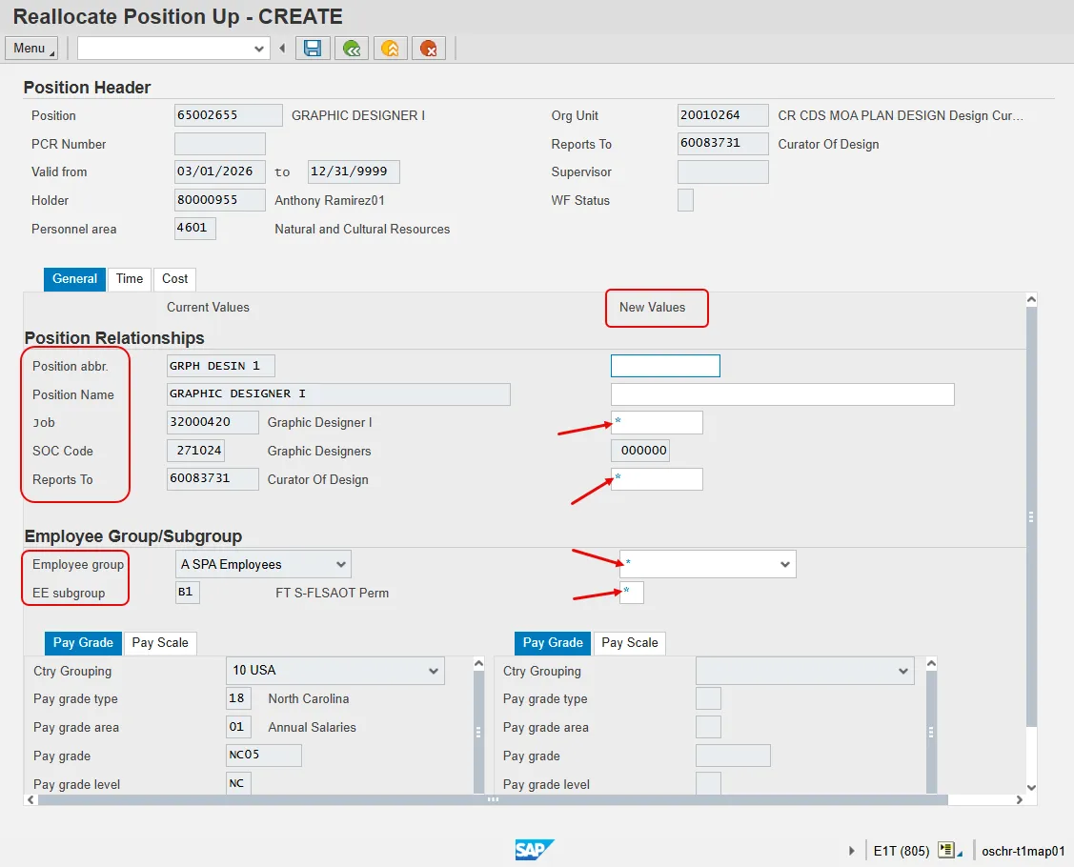Click the SAP logo in status bar
1074x867 pixels.
[535, 850]
